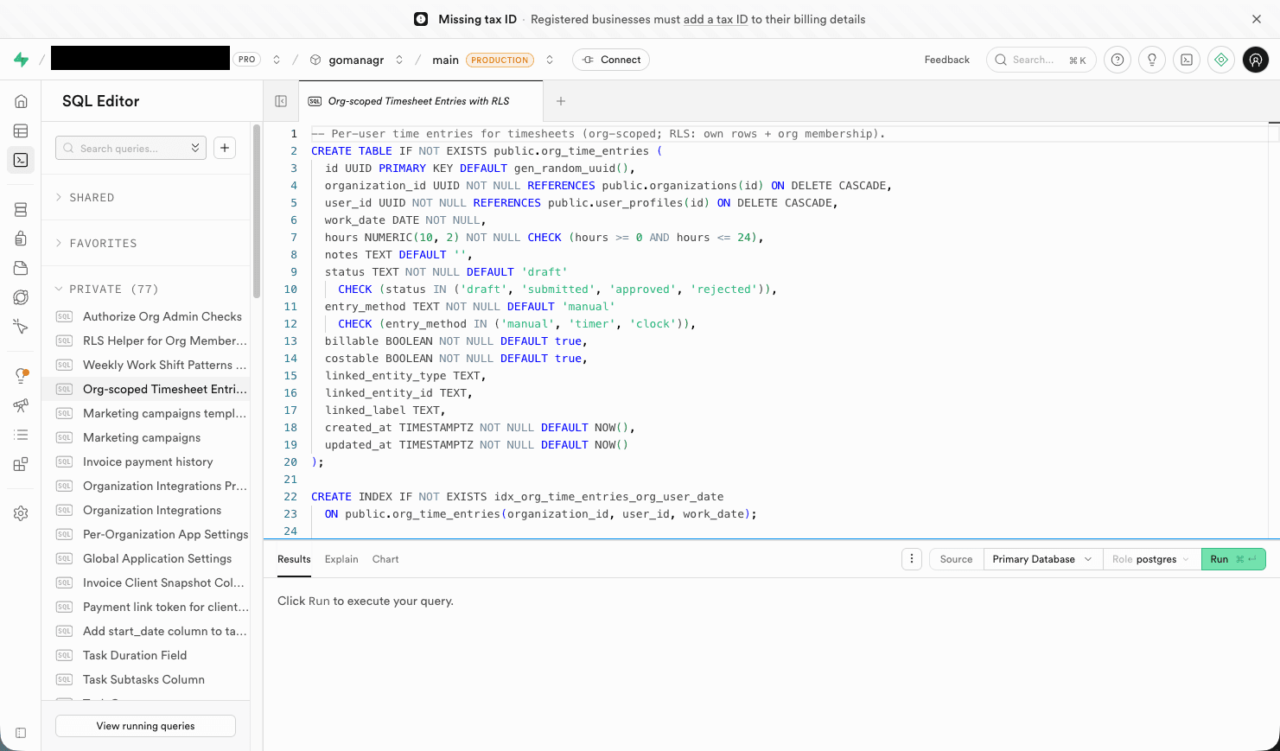Open the Help question mark icon
This screenshot has width=1280, height=751.
(x=1118, y=60)
